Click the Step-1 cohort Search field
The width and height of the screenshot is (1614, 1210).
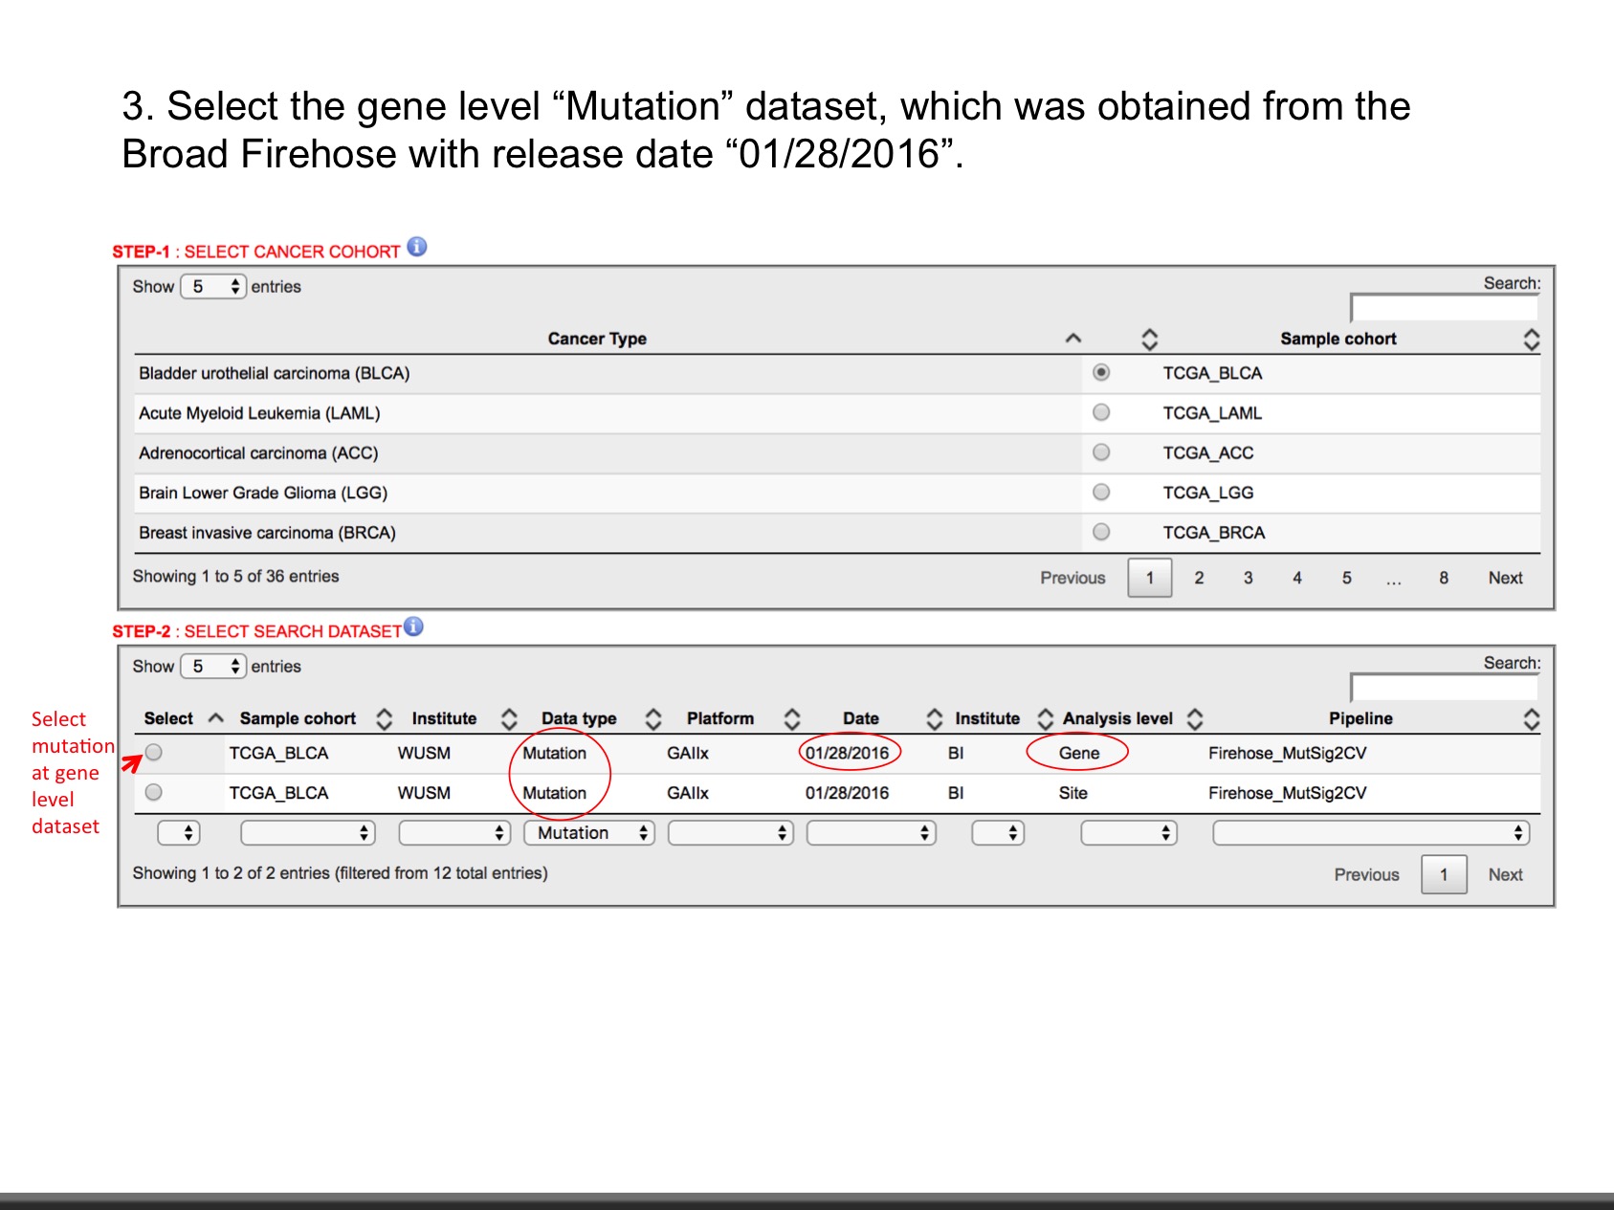point(1444,307)
